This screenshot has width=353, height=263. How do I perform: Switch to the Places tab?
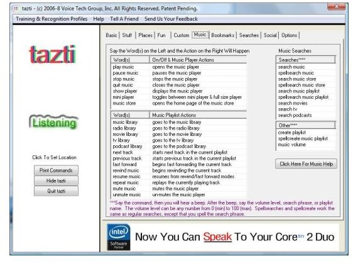(x=145, y=35)
